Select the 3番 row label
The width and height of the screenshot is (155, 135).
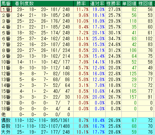coord(6,21)
